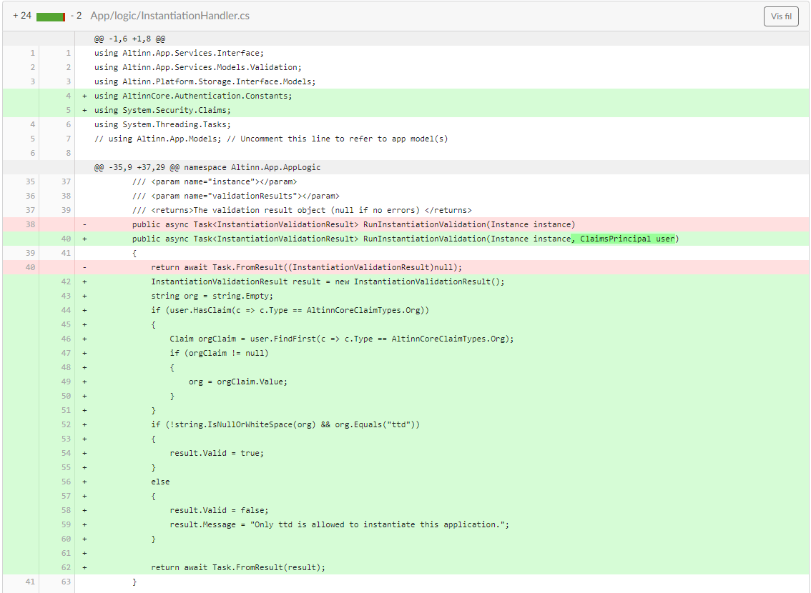Screen dimensions: 811x593
Task: Click the 'Uncomment this line' comment line
Action: pos(271,139)
